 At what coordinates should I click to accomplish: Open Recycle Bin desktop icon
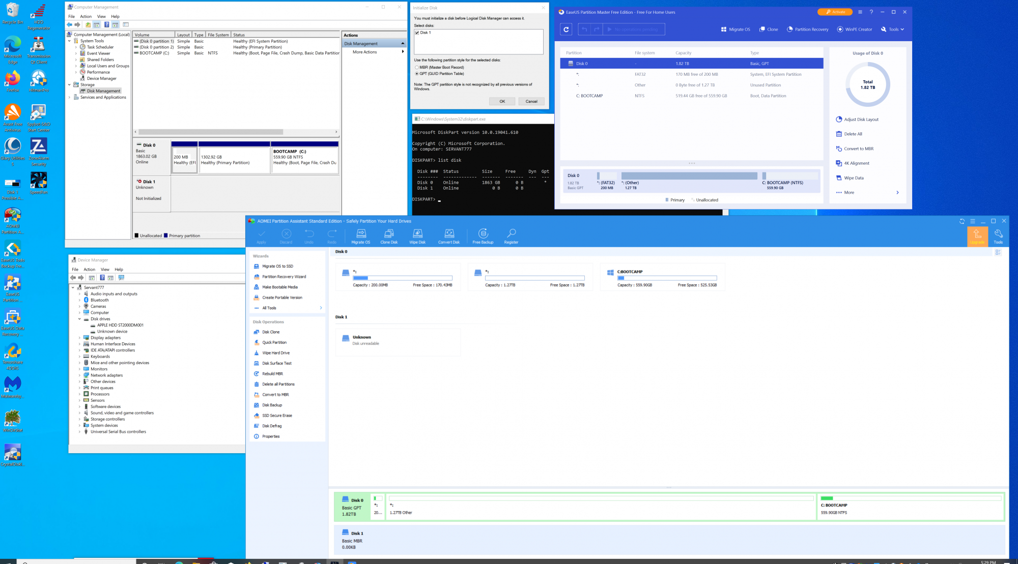point(13,13)
